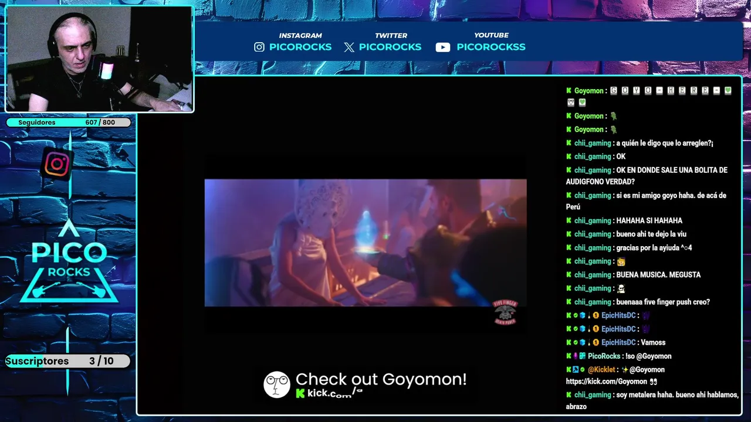This screenshot has height=422, width=751.
Task: Click the INSTAGRAM label in top banner
Action: coord(300,35)
